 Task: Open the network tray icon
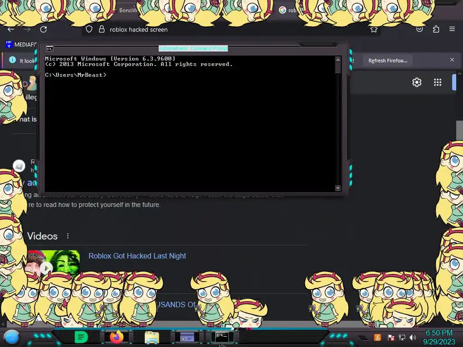[402, 338]
